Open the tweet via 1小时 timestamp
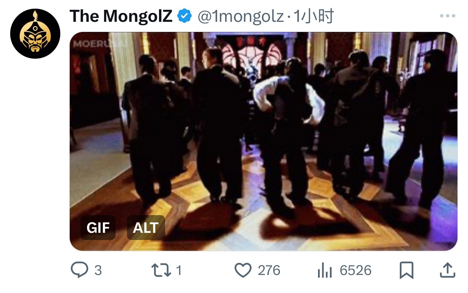Screen dimensions: 468x293 [x=314, y=17]
